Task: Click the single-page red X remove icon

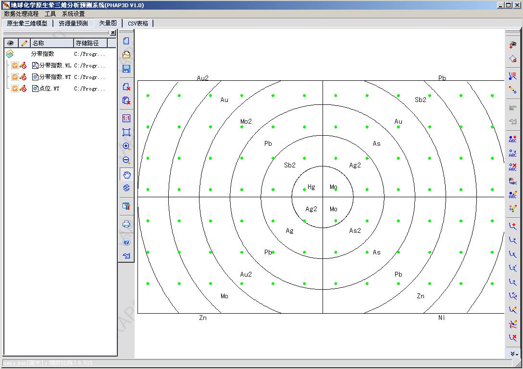Action: click(x=126, y=87)
